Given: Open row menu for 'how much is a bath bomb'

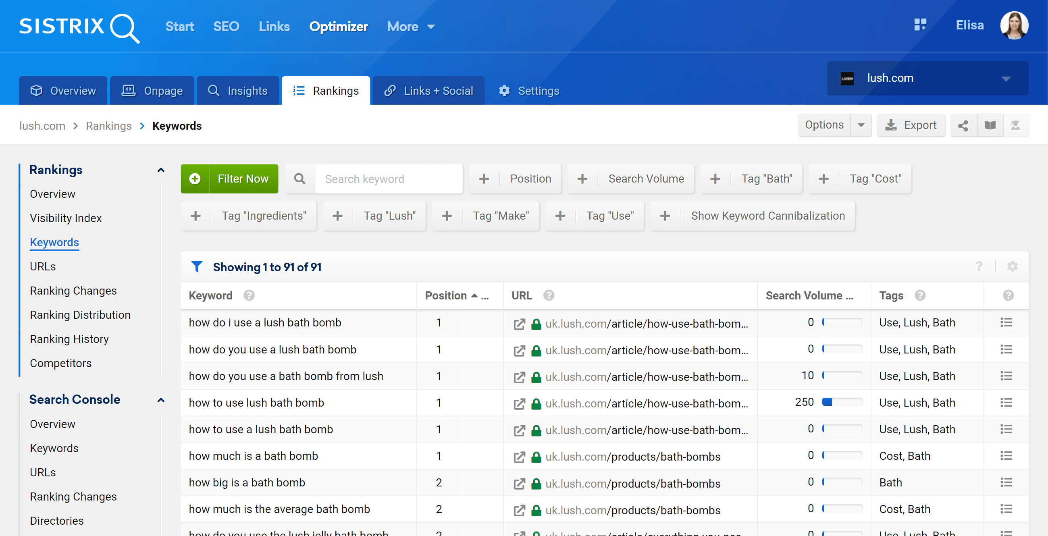Looking at the screenshot, I should (x=1006, y=456).
